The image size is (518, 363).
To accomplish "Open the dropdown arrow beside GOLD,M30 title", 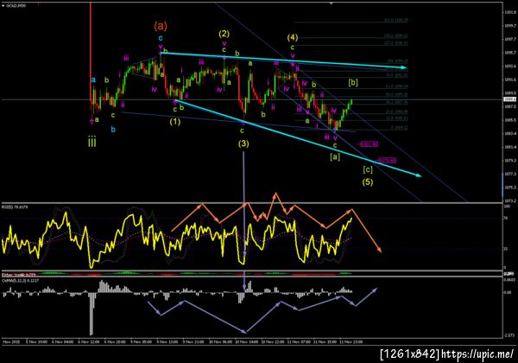I will tap(3, 6).
